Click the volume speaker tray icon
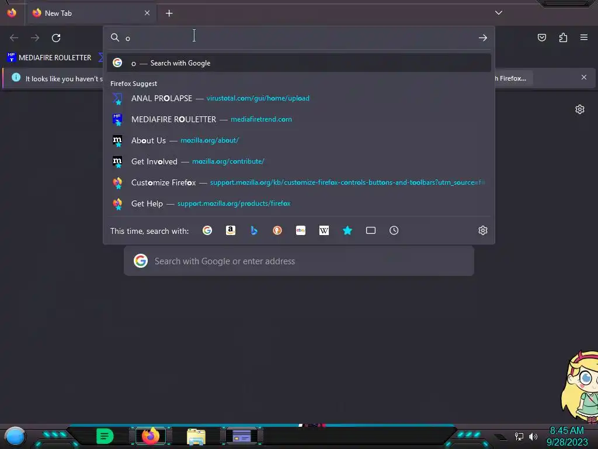 coord(533,436)
